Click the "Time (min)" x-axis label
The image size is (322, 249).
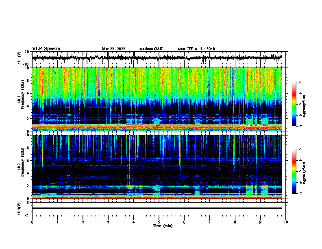[x=163, y=226]
